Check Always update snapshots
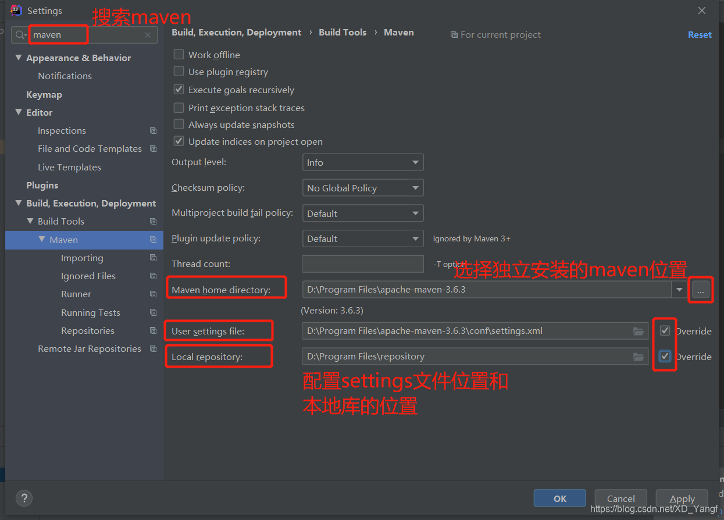Image resolution: width=724 pixels, height=520 pixels. (x=179, y=124)
